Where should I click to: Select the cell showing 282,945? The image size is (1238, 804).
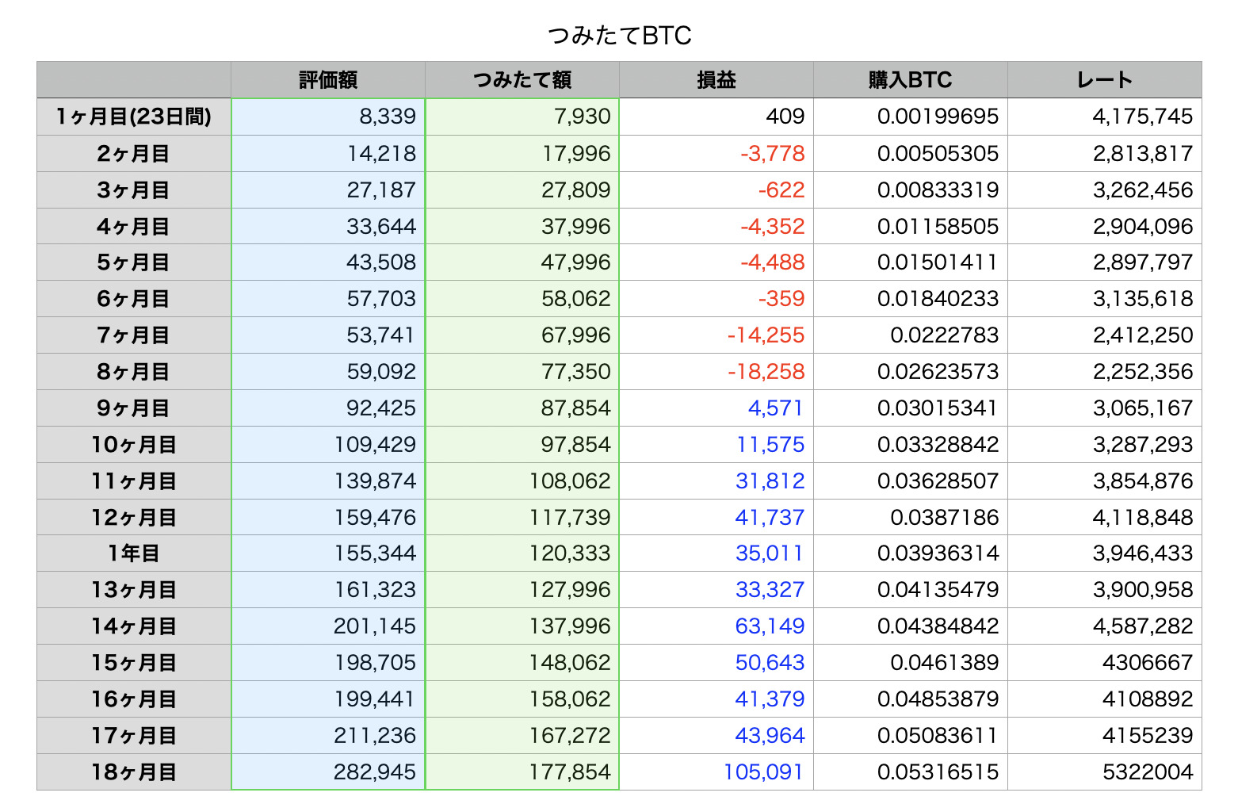[328, 771]
